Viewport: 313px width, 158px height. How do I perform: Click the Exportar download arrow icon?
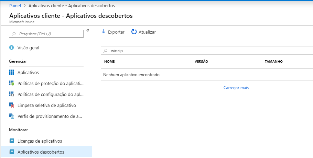coord(103,32)
